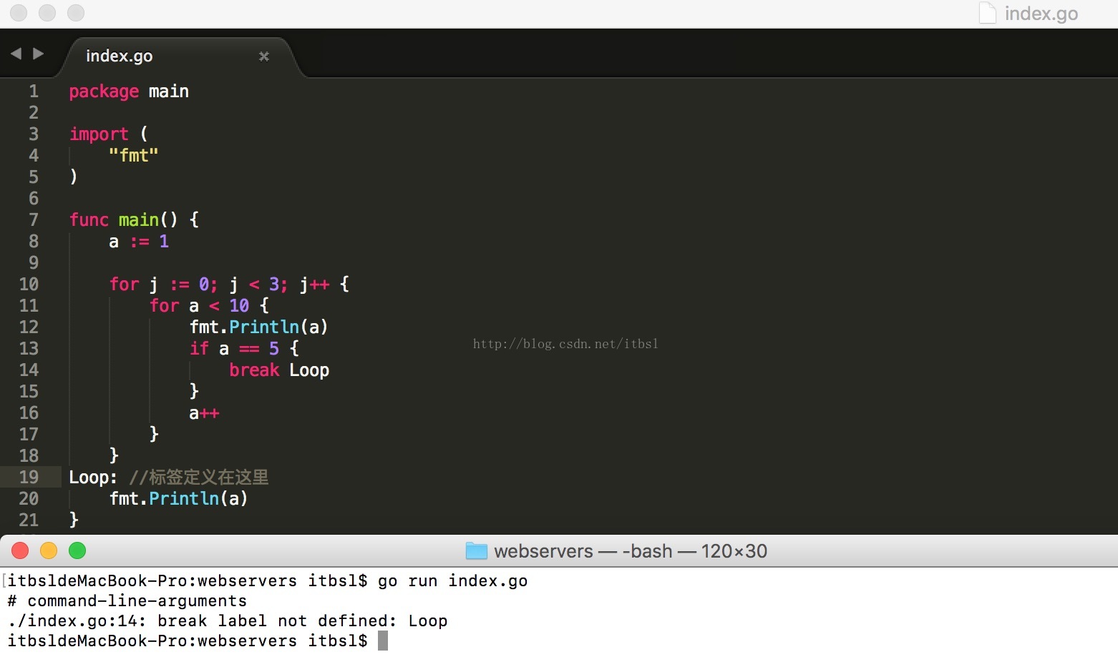This screenshot has height=672, width=1118.
Task: Click line number 14 in the gutter
Action: pyautogui.click(x=29, y=370)
